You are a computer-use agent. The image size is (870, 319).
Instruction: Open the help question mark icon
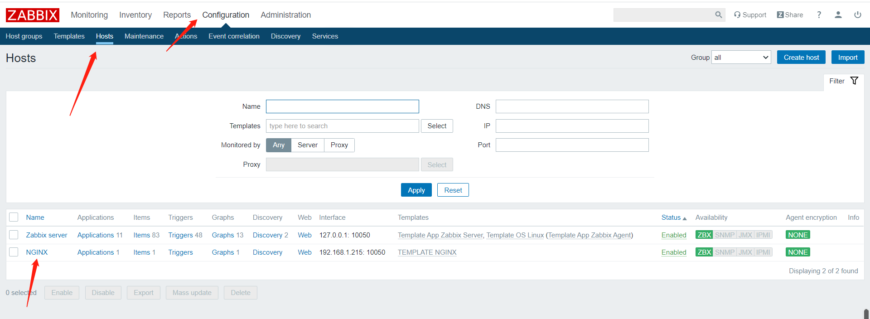point(819,15)
